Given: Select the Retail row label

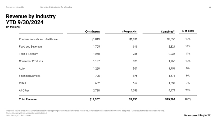Looking at the screenshot, I should pos(22,83).
